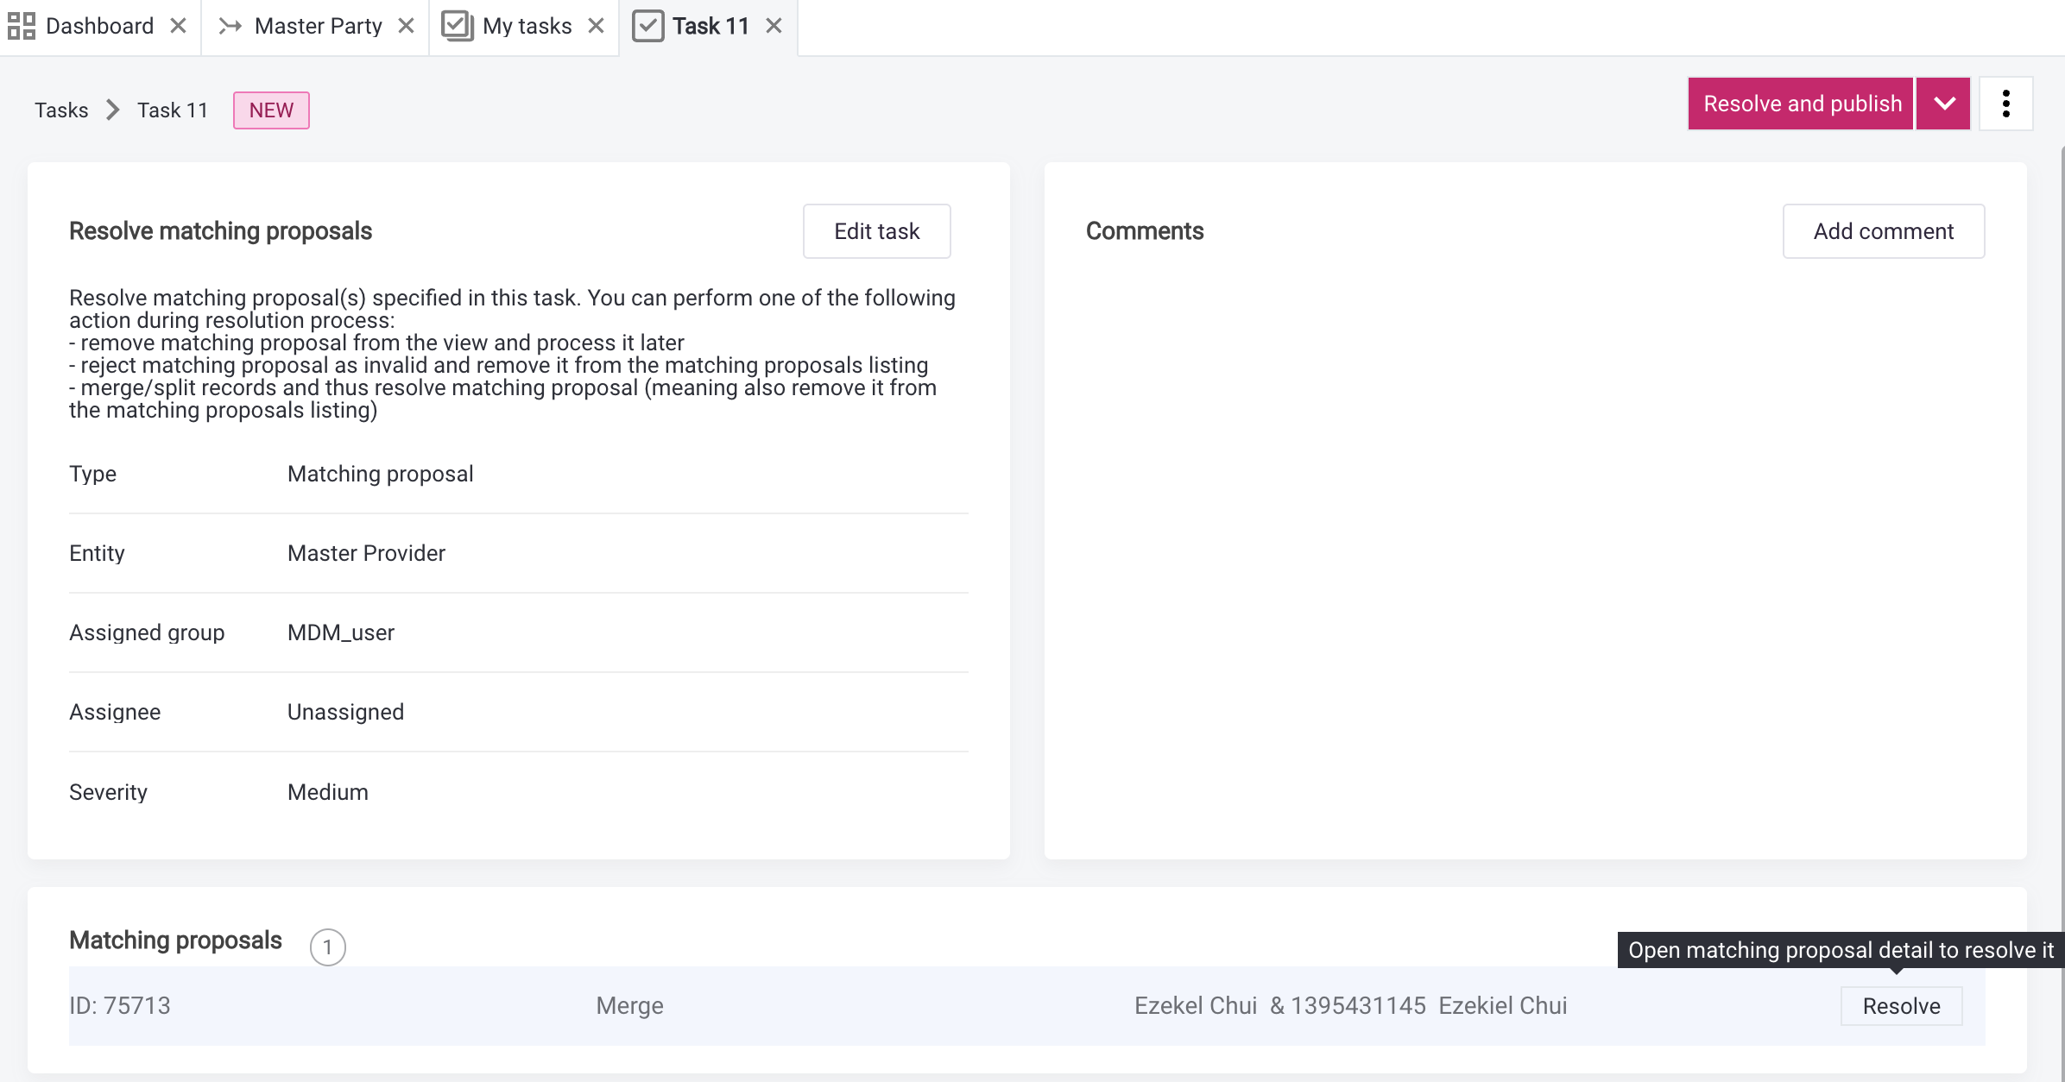Click the breadcrumb chevron after Tasks

click(111, 110)
